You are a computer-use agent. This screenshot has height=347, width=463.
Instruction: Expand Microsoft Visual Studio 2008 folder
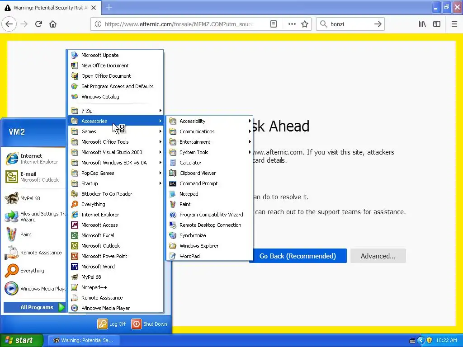tap(116, 152)
